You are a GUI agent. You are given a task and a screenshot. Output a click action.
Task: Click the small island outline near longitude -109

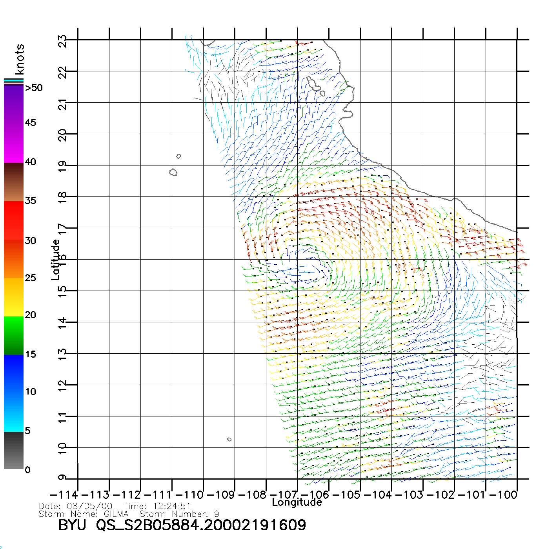(229, 439)
